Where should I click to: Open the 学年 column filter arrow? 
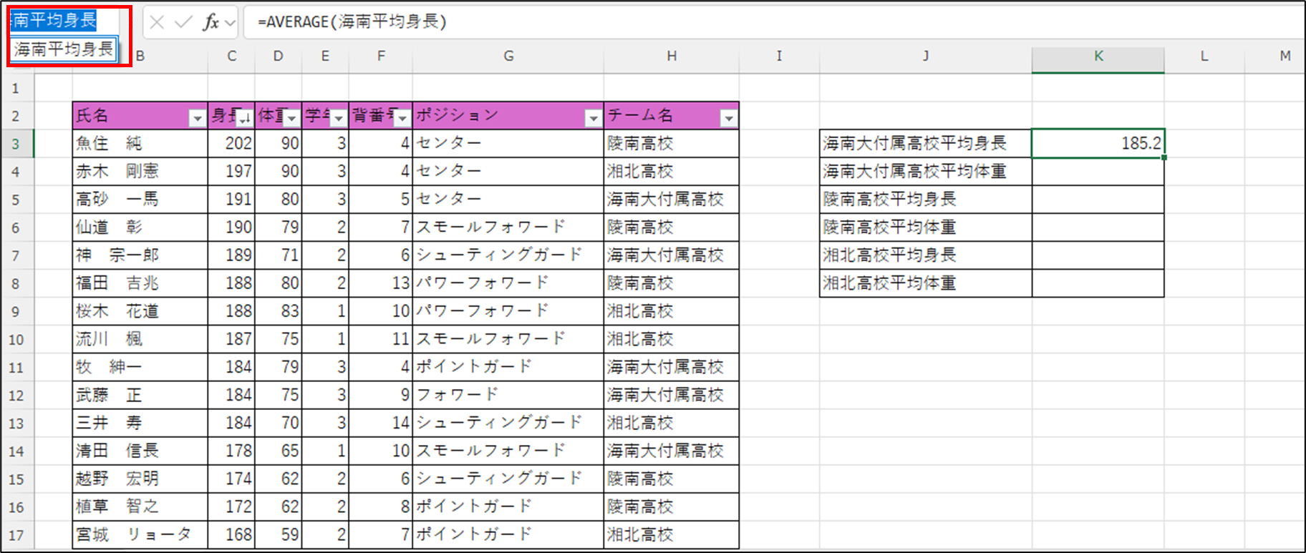(339, 118)
